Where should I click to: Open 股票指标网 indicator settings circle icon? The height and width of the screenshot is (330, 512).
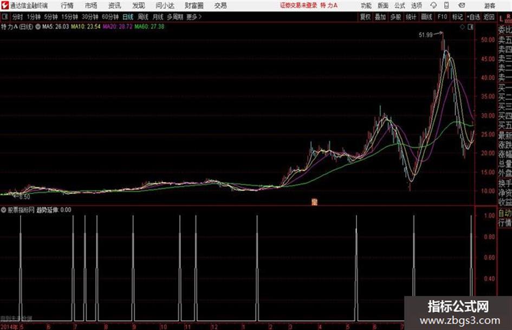pos(4,210)
